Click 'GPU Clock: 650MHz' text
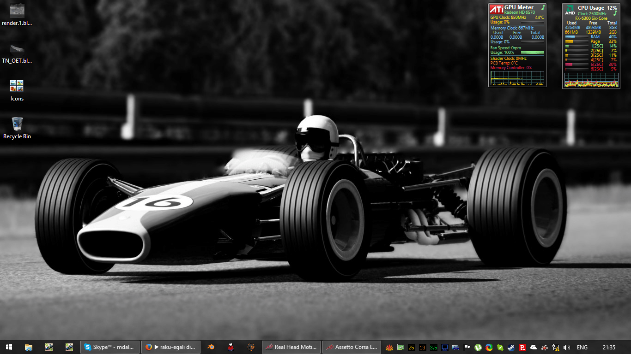The height and width of the screenshot is (354, 631). click(508, 18)
